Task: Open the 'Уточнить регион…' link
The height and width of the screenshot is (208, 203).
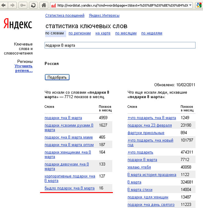Action: pyautogui.click(x=23, y=68)
